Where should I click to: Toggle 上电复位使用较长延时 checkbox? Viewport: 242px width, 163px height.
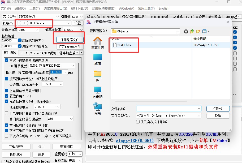(x=6, y=91)
